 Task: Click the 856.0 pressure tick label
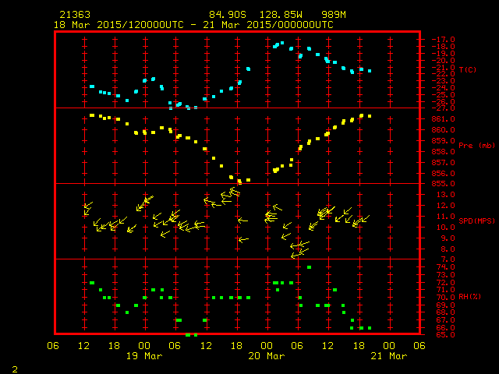tap(444, 174)
